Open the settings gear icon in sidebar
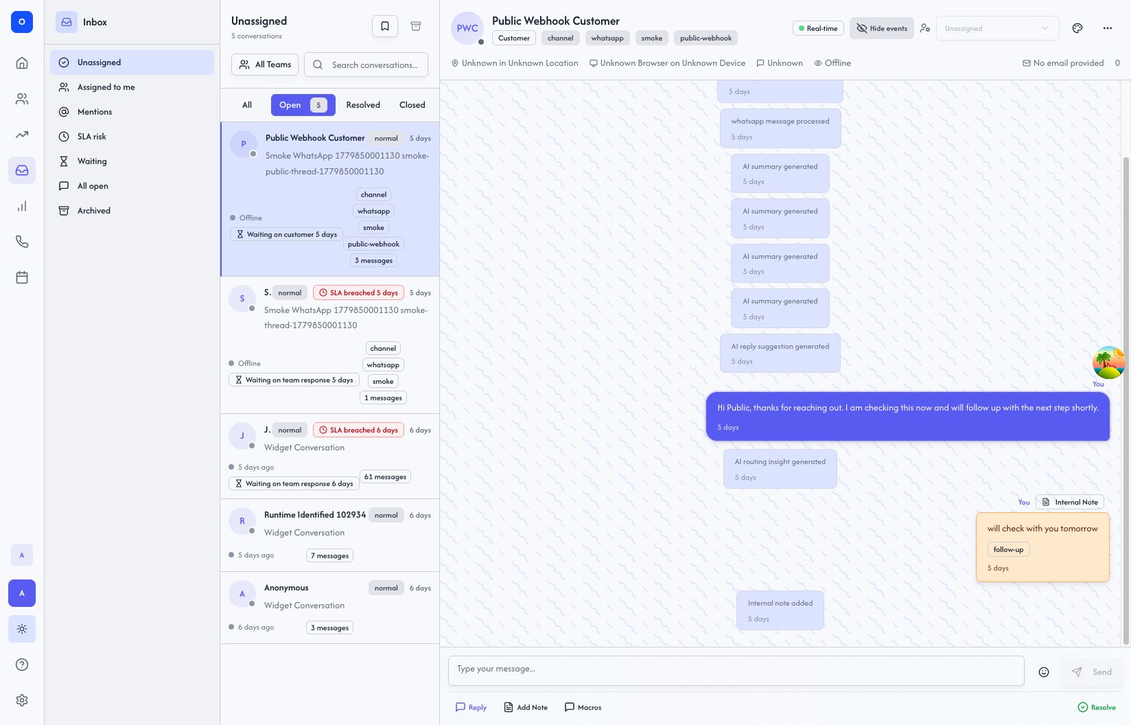 [x=22, y=700]
